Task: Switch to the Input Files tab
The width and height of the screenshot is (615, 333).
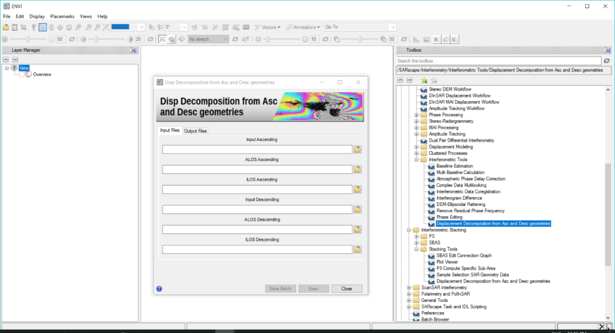Action: coord(170,130)
